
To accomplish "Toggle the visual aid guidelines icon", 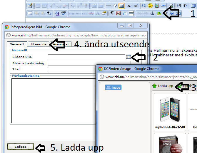I will click(x=121, y=6).
